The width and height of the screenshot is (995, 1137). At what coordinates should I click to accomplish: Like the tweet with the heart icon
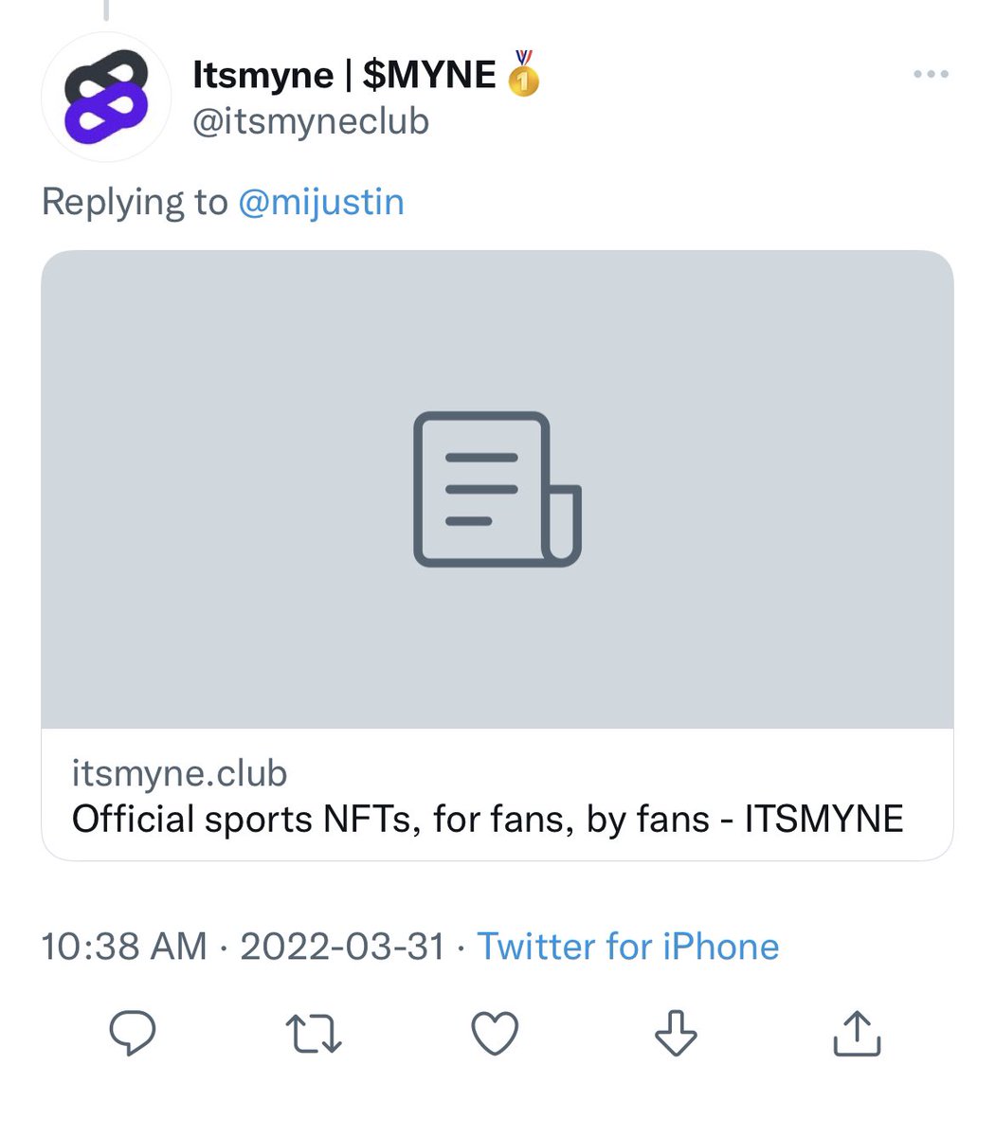496,1033
